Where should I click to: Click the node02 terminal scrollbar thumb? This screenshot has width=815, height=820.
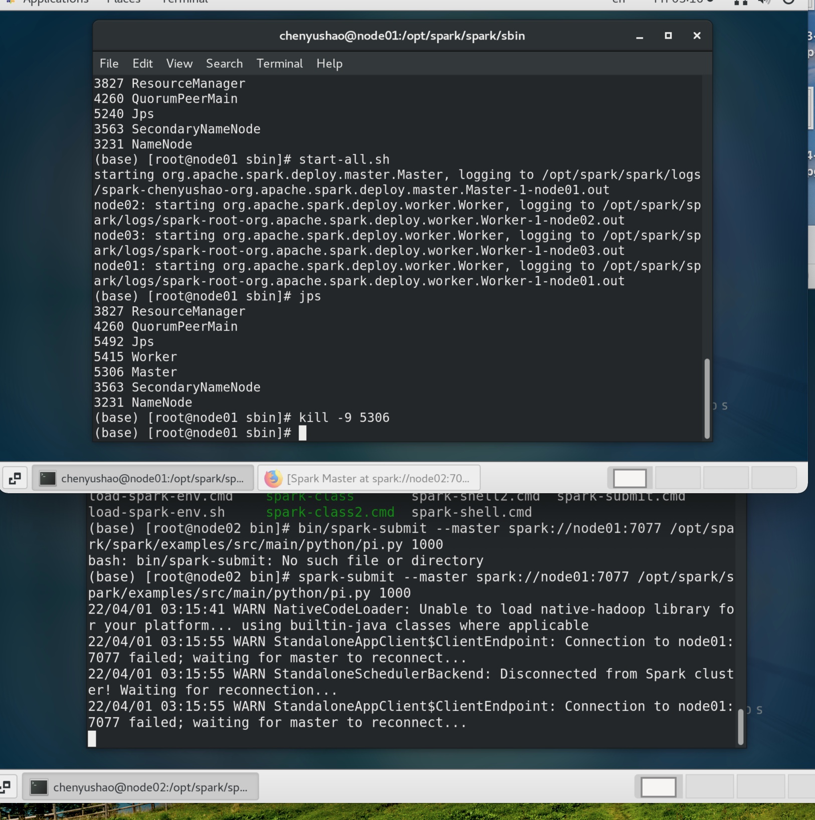(740, 727)
